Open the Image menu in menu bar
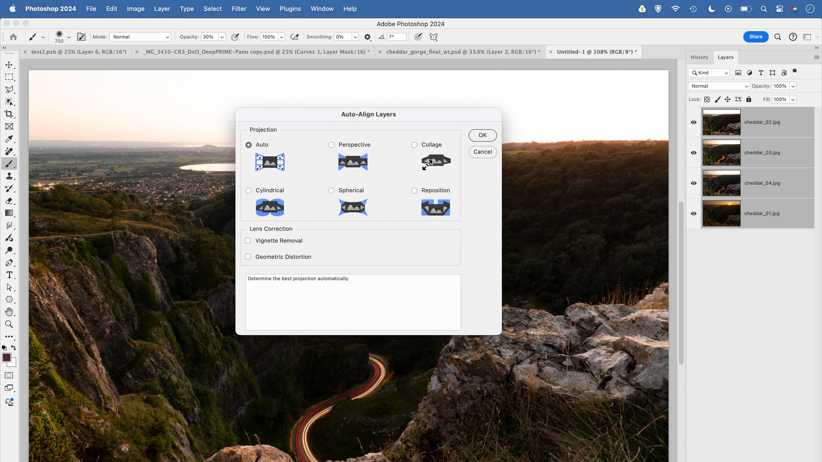 136,9
